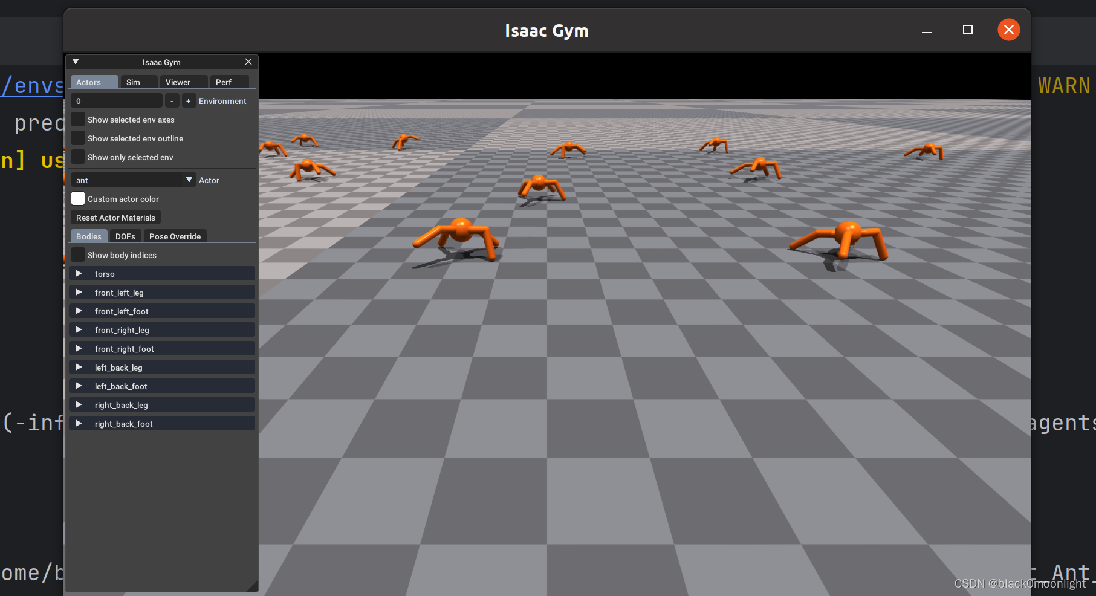
Task: Expand the left_back_foot body row
Action: point(162,386)
